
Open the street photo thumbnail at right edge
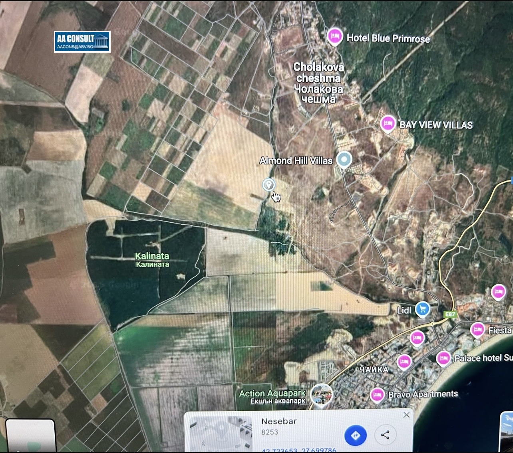pos(506,432)
